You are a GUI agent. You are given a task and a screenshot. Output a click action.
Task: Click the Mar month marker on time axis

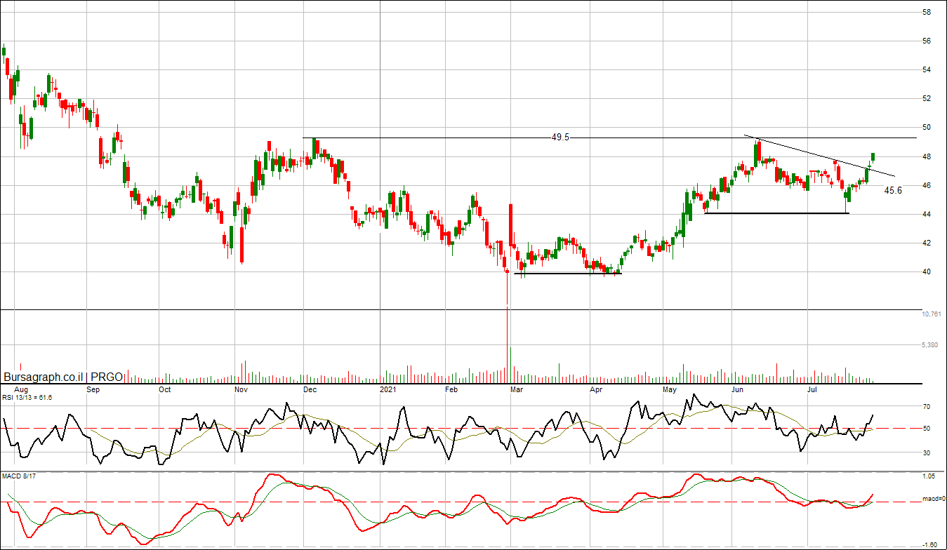tap(516, 389)
